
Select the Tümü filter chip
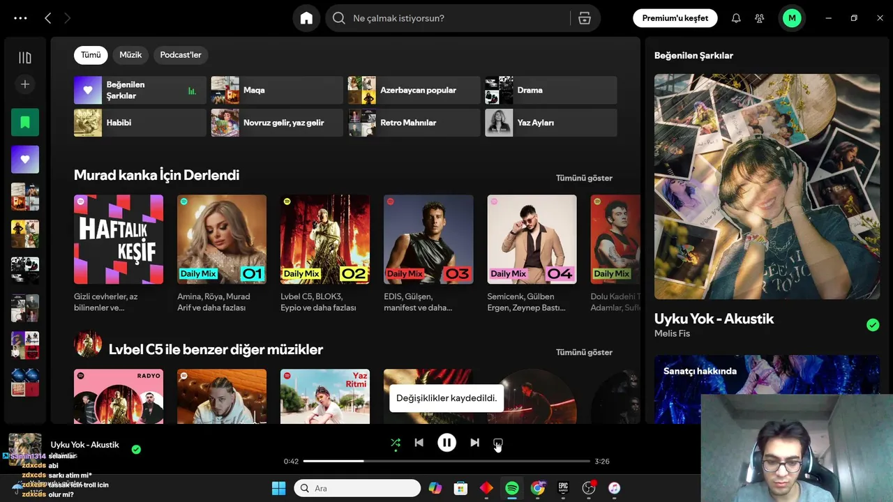(x=91, y=55)
